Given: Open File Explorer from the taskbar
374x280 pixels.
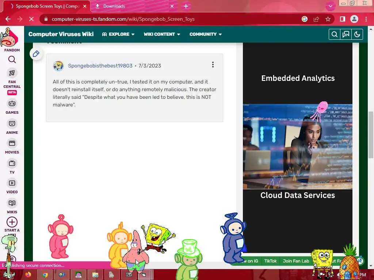Looking at the screenshot, I should pyautogui.click(x=95, y=275).
